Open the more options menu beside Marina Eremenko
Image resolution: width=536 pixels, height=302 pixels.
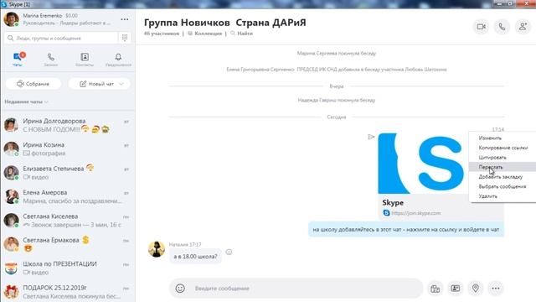click(x=125, y=19)
